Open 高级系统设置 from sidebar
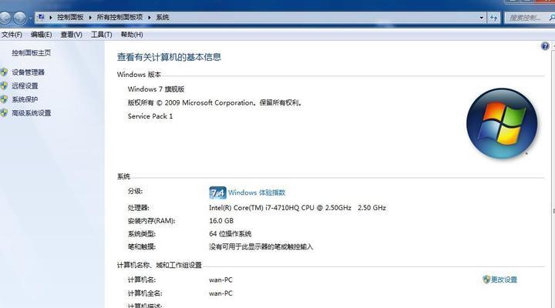555x308 pixels. [32, 113]
